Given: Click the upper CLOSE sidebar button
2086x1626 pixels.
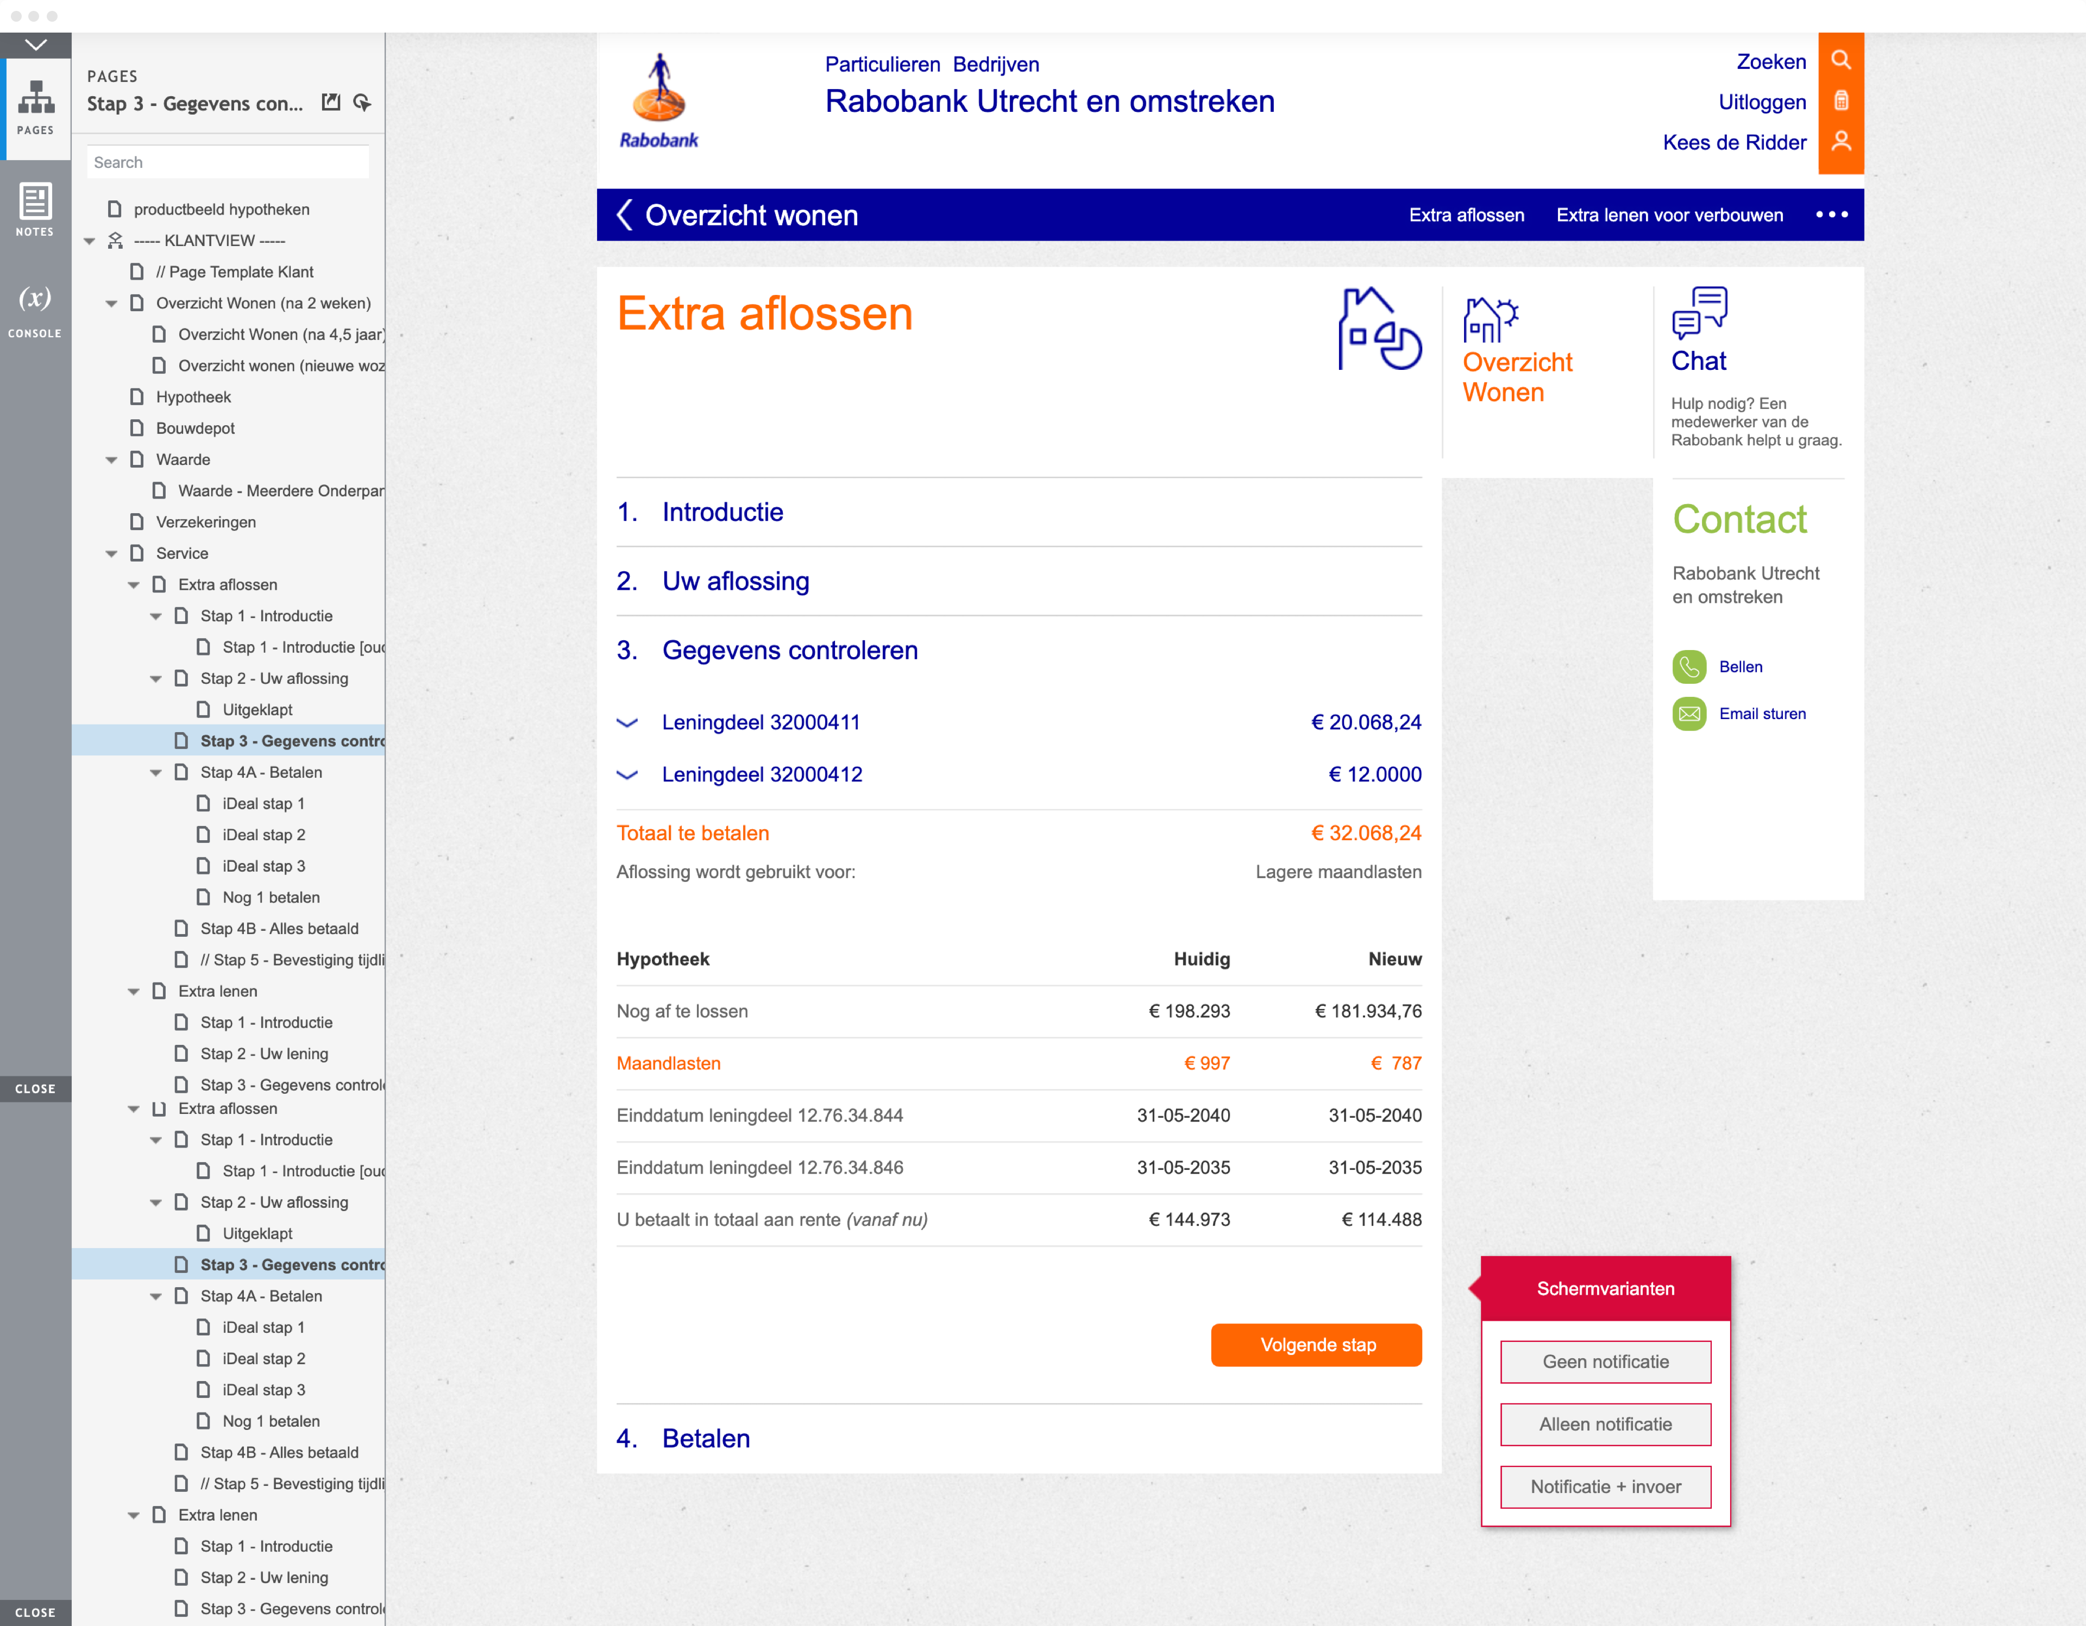Looking at the screenshot, I should tap(35, 1088).
